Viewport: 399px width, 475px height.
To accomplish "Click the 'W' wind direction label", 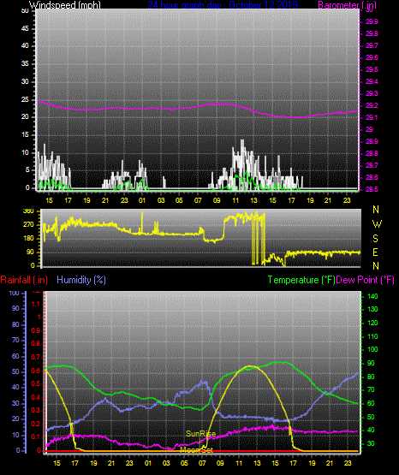I will 377,224.
